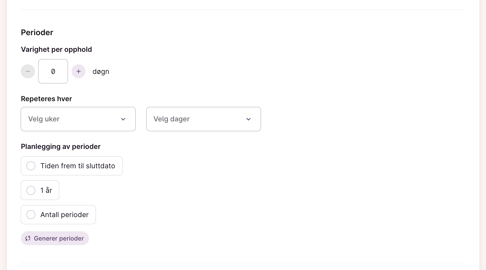
Task: Click the chevron arrow in Velg dager
Action: tap(248, 119)
